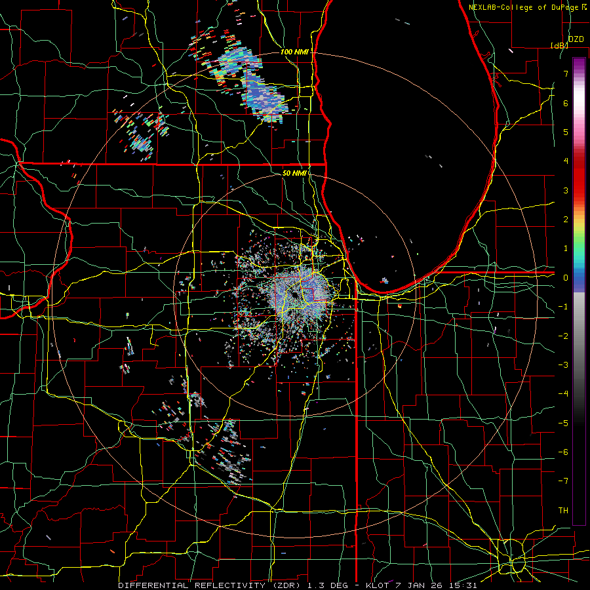Click the "2" value on the color scale
This screenshot has height=590, width=590.
point(566,220)
